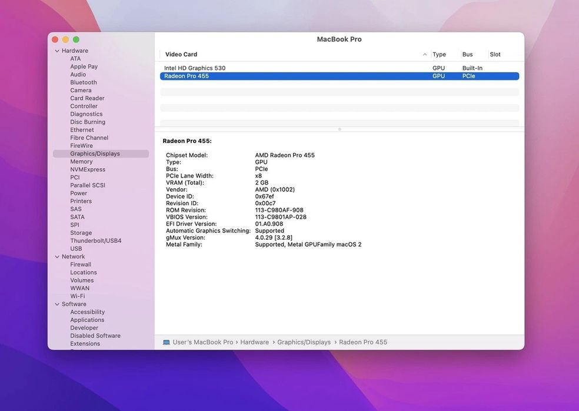The width and height of the screenshot is (579, 411).
Task: Select Fibre Channel in sidebar
Action: pyautogui.click(x=89, y=138)
